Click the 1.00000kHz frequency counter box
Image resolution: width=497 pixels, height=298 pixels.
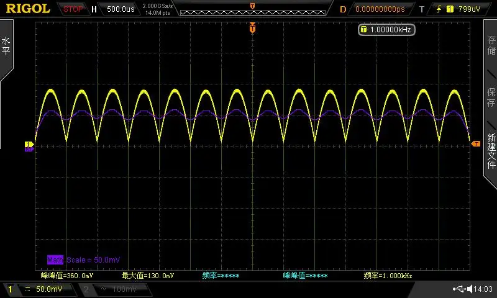click(386, 30)
